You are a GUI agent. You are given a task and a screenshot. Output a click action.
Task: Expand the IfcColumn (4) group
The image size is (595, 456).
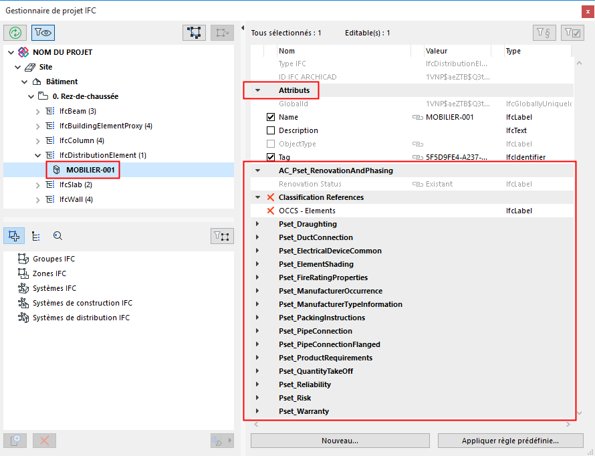(x=38, y=141)
